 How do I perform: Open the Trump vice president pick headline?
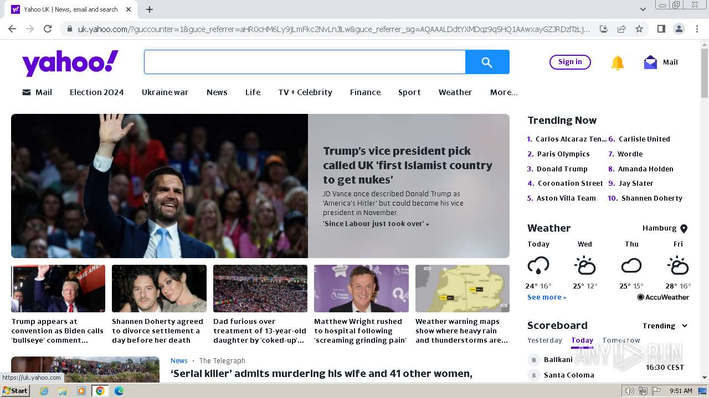point(408,165)
